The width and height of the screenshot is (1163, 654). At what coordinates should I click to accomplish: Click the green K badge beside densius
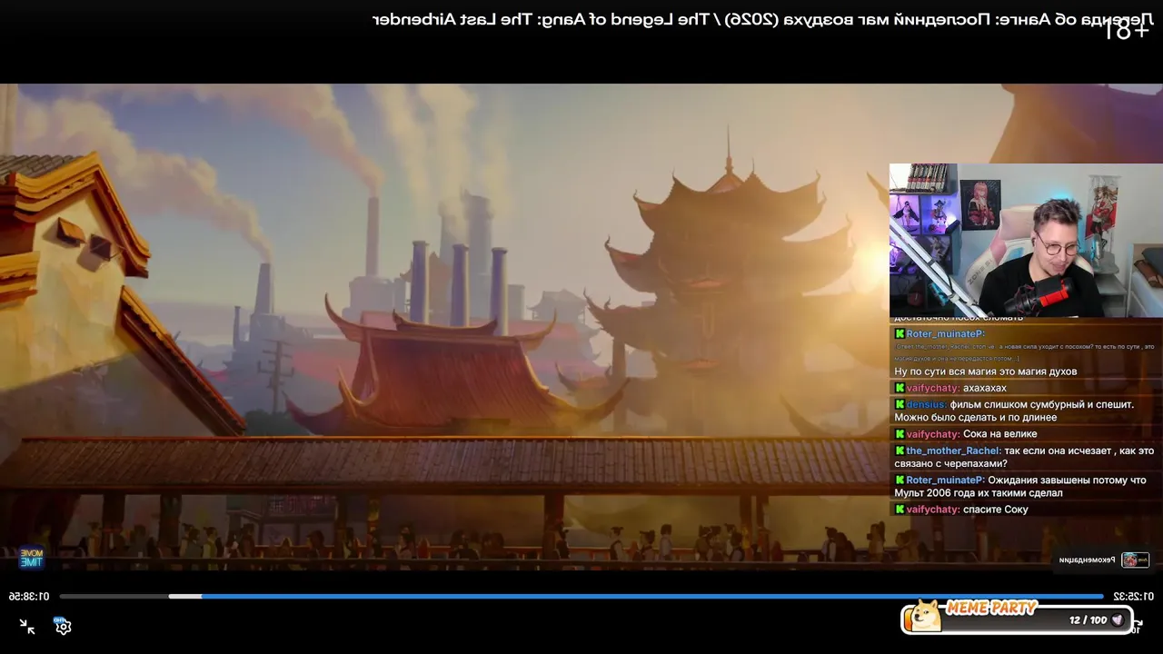coord(900,404)
